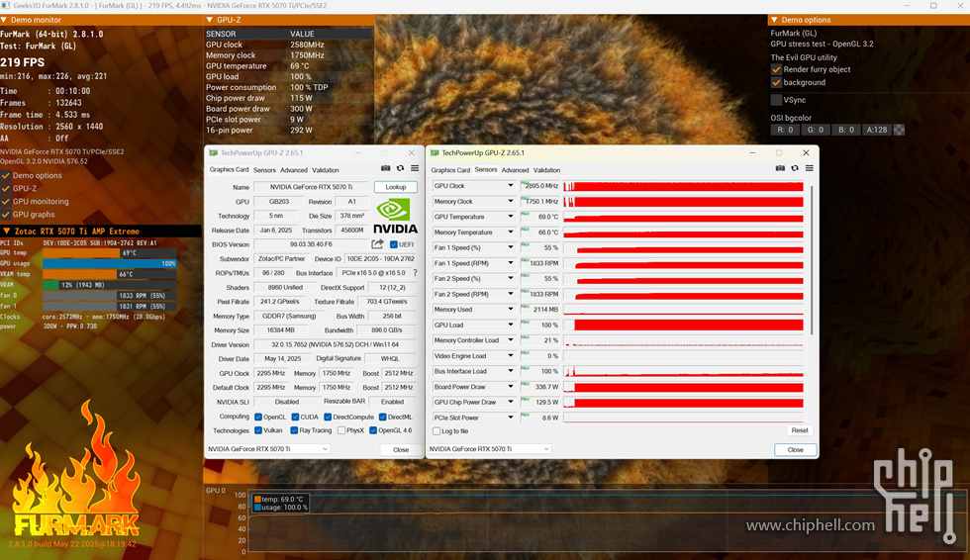Close the Sensors GPU-Z window with the X
The width and height of the screenshot is (970, 560).
tap(806, 152)
